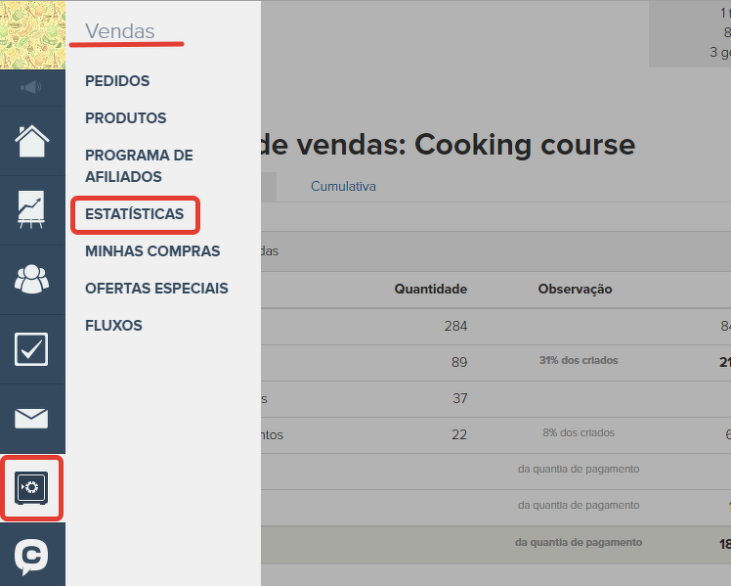
Task: Click the account logo thumbnail
Action: pos(32,35)
